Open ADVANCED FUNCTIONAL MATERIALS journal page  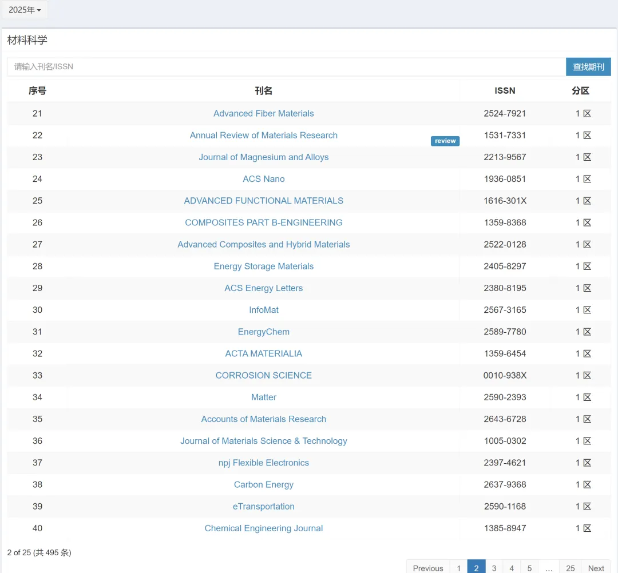click(263, 201)
